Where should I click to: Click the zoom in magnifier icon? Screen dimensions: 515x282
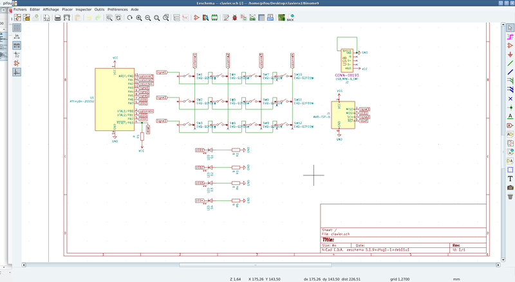[x=139, y=18]
